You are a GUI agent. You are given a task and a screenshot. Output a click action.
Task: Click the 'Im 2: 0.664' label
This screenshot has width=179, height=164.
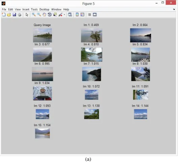click(x=140, y=25)
